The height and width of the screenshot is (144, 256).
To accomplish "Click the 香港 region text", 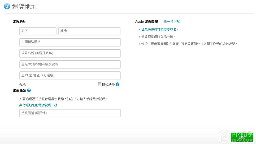I will coord(23,85).
